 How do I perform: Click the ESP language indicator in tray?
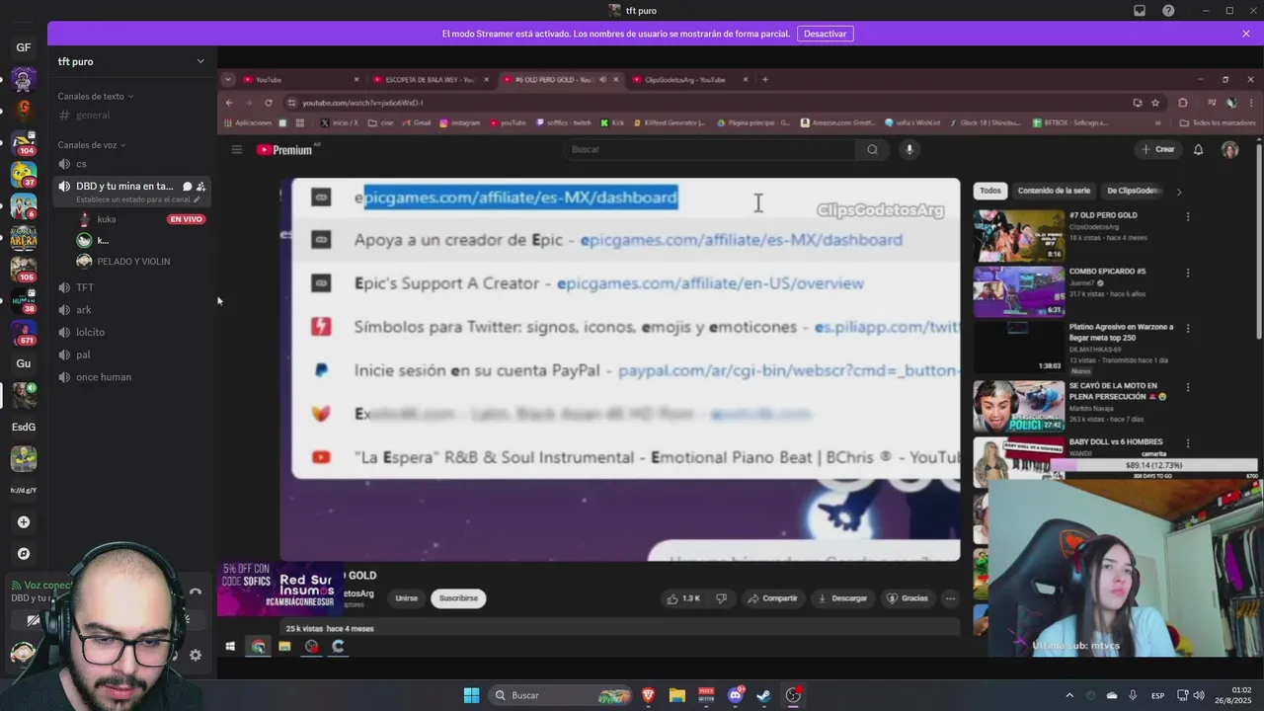pyautogui.click(x=1157, y=695)
